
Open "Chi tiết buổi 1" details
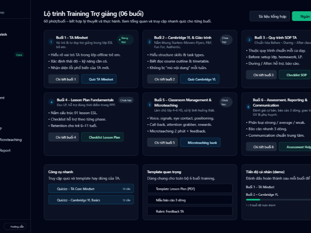[64, 79]
